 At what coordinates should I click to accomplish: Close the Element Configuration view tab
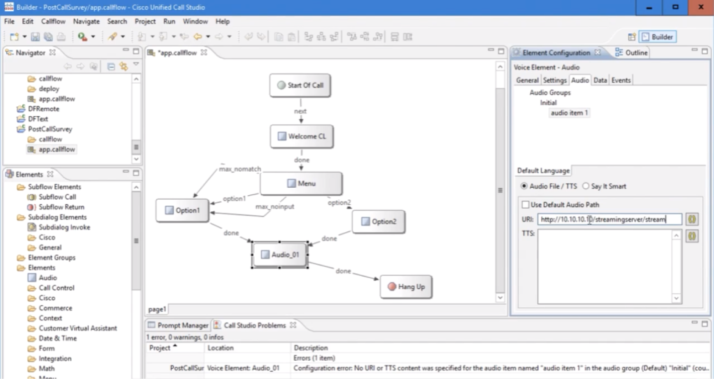pyautogui.click(x=597, y=52)
